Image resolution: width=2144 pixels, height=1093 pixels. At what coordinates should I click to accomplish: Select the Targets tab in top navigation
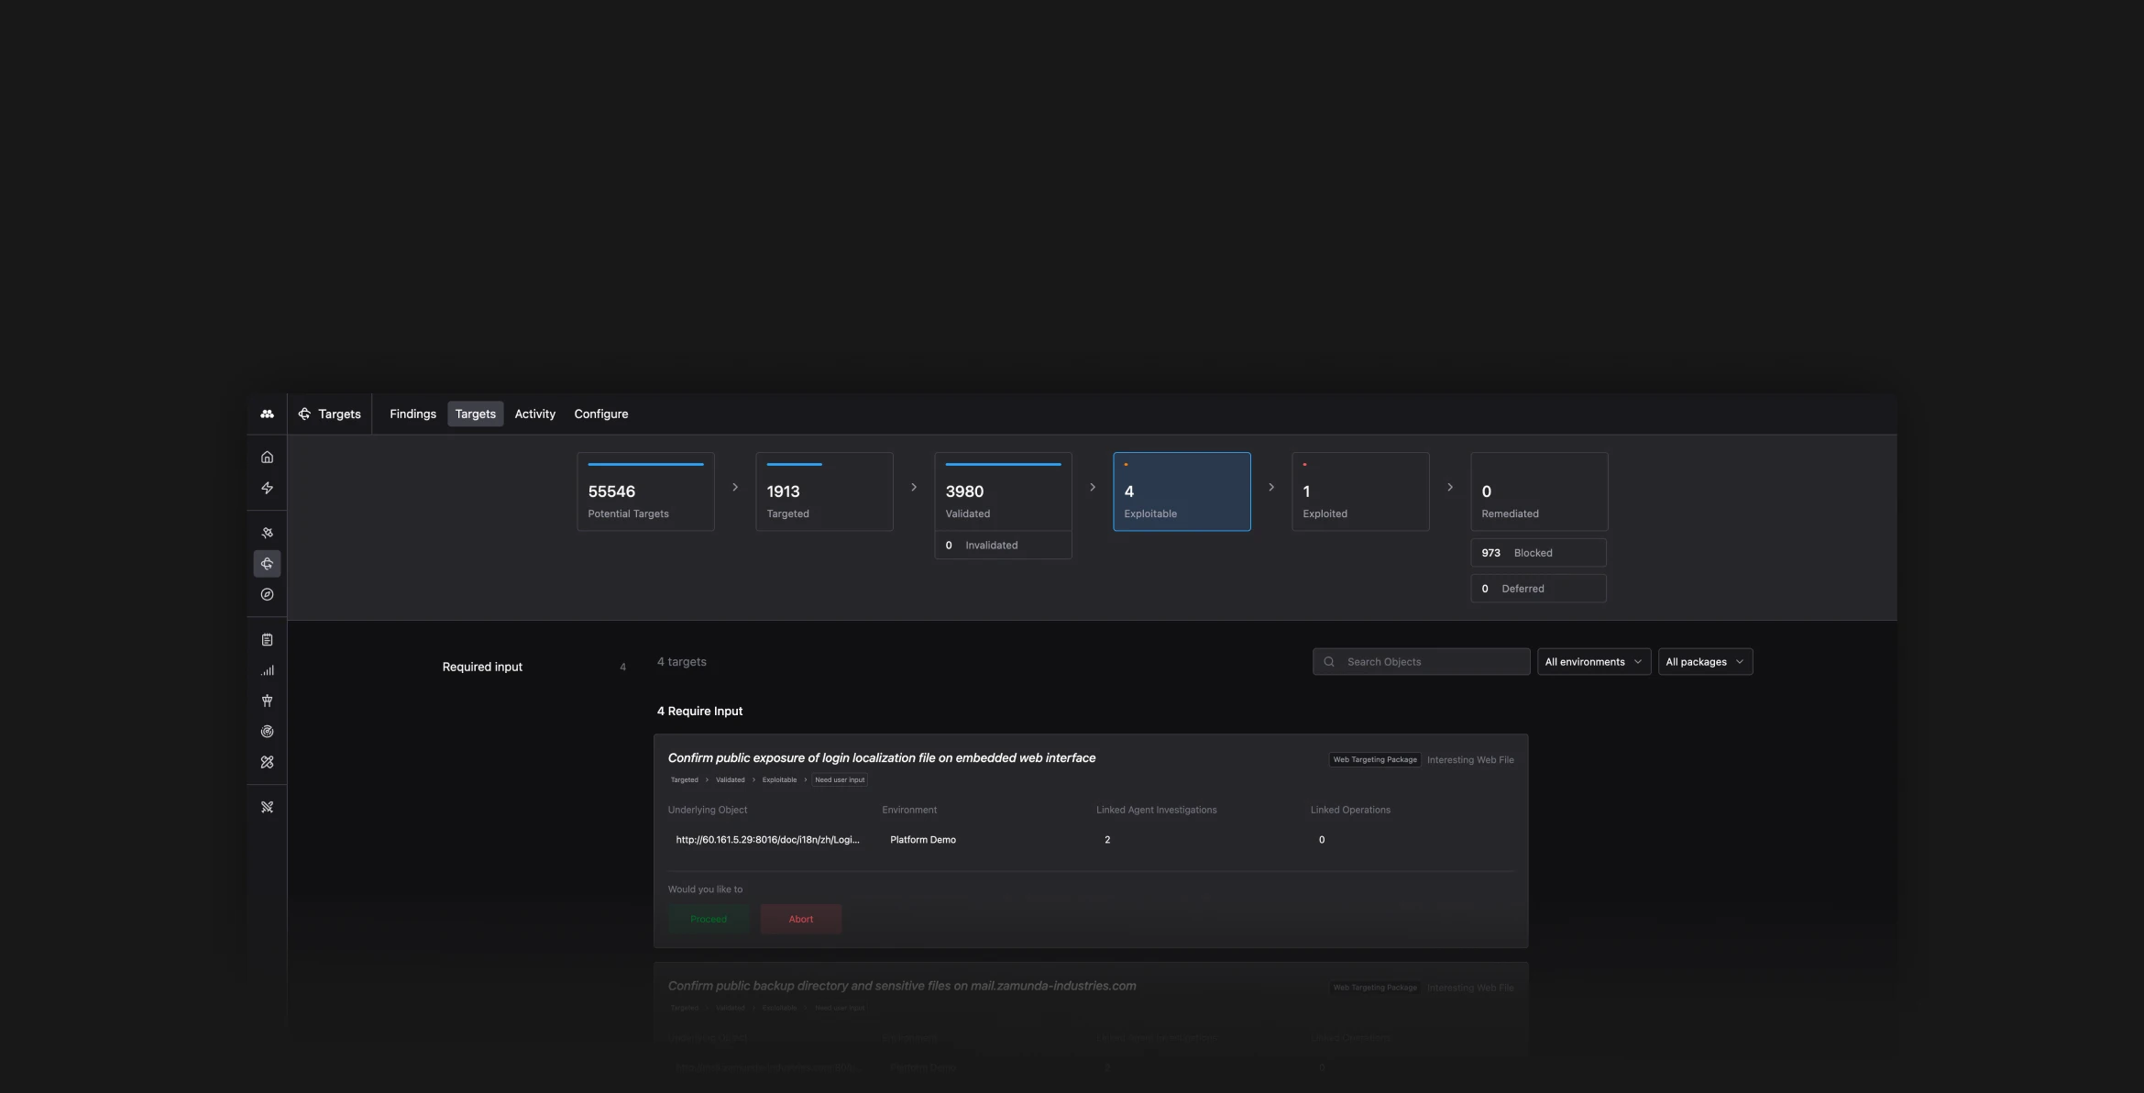coord(475,414)
